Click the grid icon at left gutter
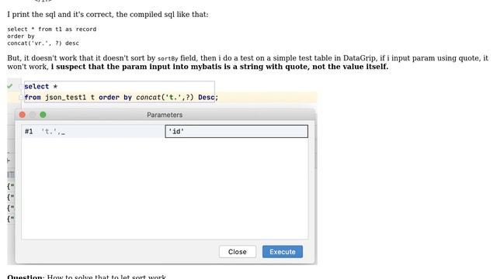The height and width of the screenshot is (279, 497). pos(11,174)
